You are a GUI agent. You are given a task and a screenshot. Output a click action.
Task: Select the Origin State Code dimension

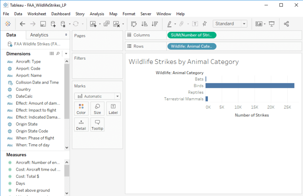(32, 131)
